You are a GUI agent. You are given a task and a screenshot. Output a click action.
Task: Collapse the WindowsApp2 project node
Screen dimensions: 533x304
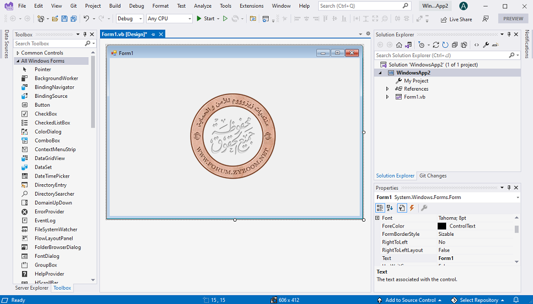coord(380,73)
